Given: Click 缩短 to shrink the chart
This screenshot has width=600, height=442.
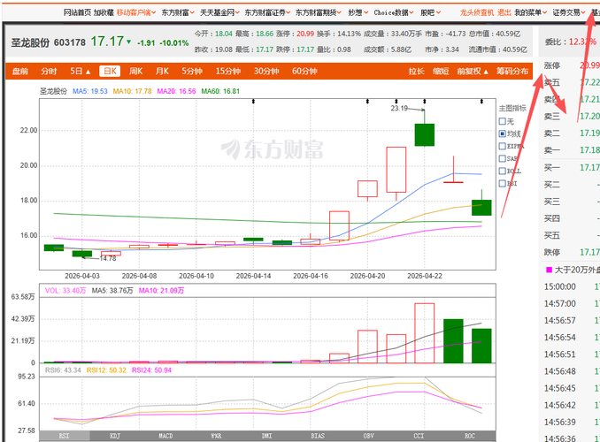Looking at the screenshot, I should coord(441,71).
